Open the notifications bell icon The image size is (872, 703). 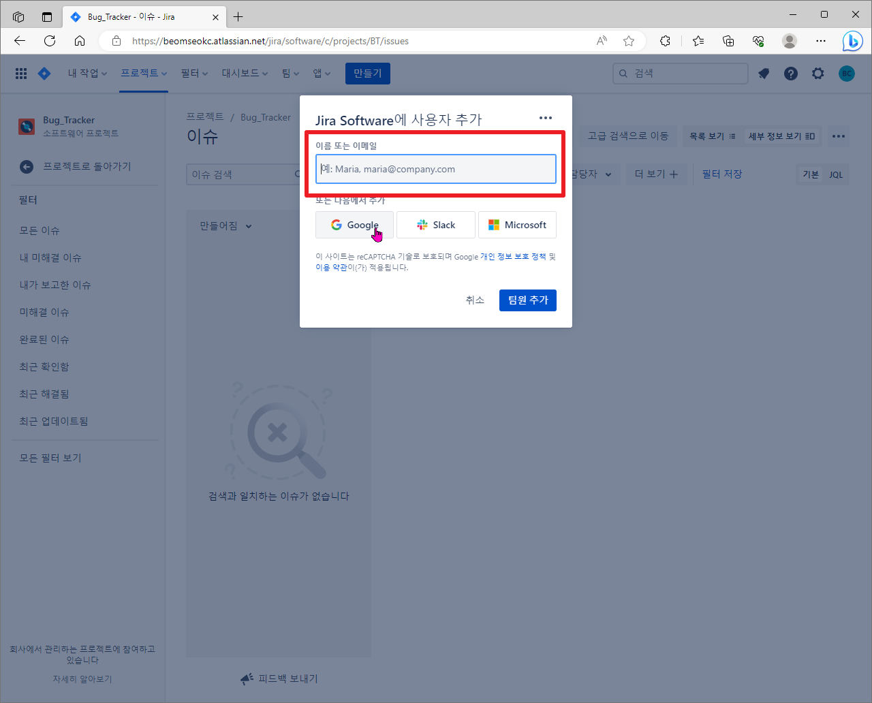pyautogui.click(x=764, y=74)
